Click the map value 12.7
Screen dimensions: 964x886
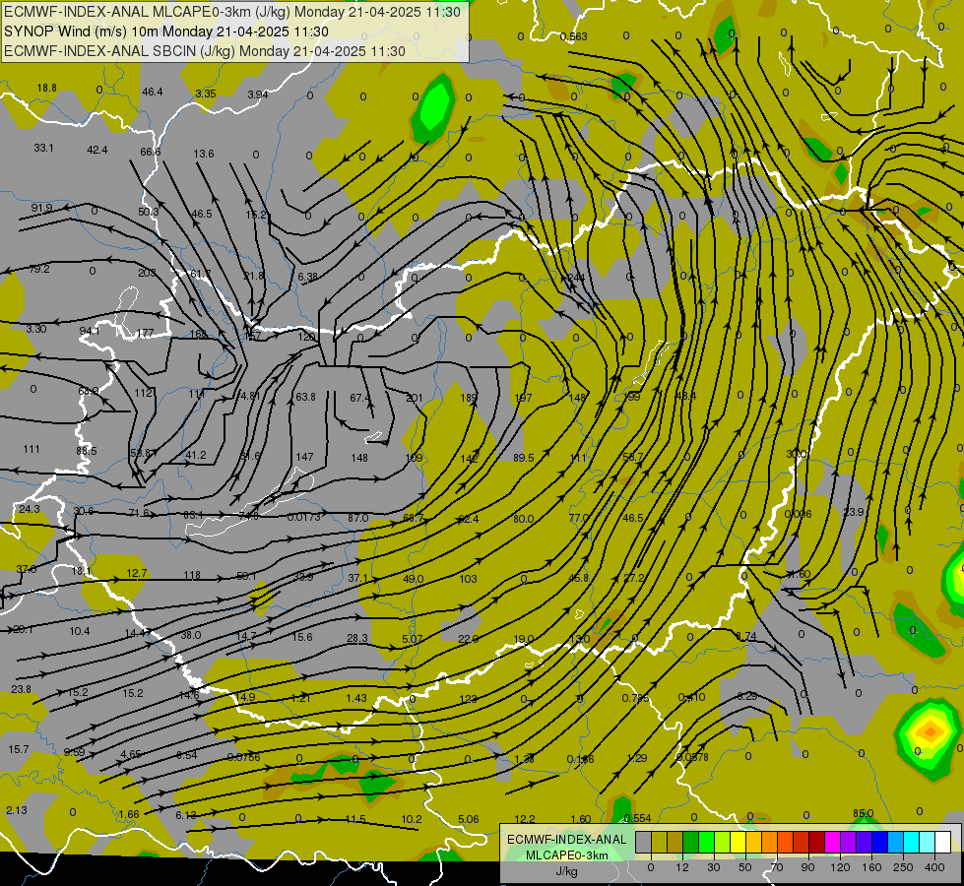[x=137, y=574]
